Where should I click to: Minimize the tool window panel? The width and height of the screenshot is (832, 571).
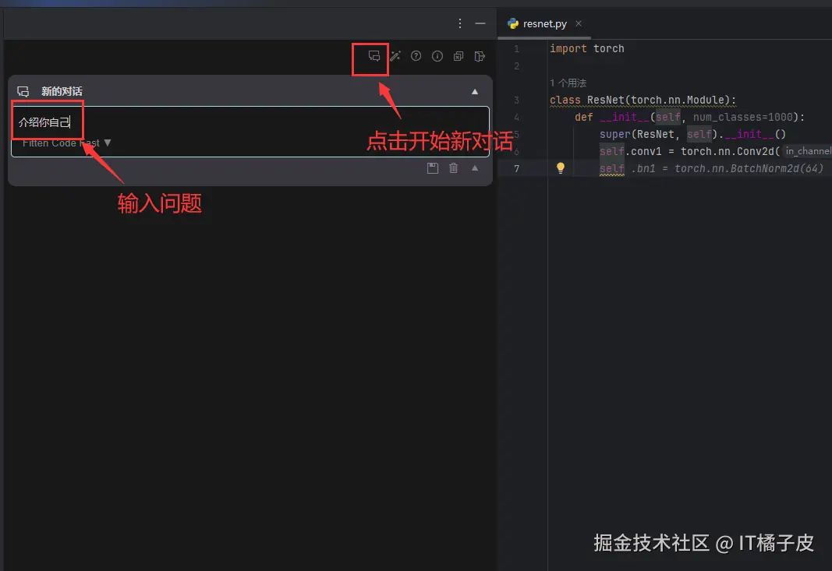(480, 23)
